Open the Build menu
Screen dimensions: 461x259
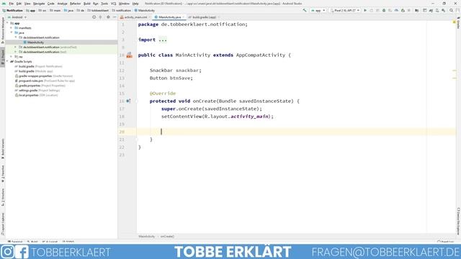pos(86,4)
